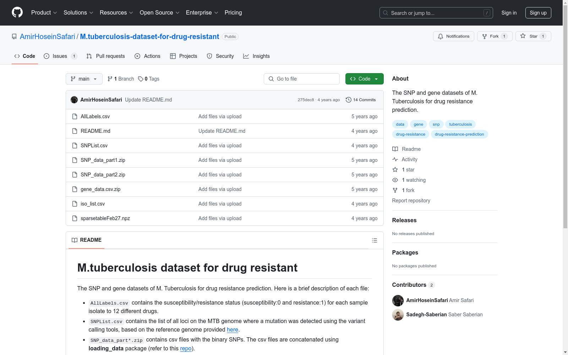Open the AllLabels.csv file
568x355 pixels.
95,116
